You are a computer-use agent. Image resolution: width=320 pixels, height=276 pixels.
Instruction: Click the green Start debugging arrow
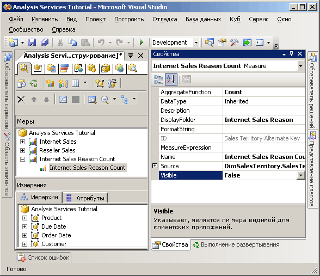point(141,42)
